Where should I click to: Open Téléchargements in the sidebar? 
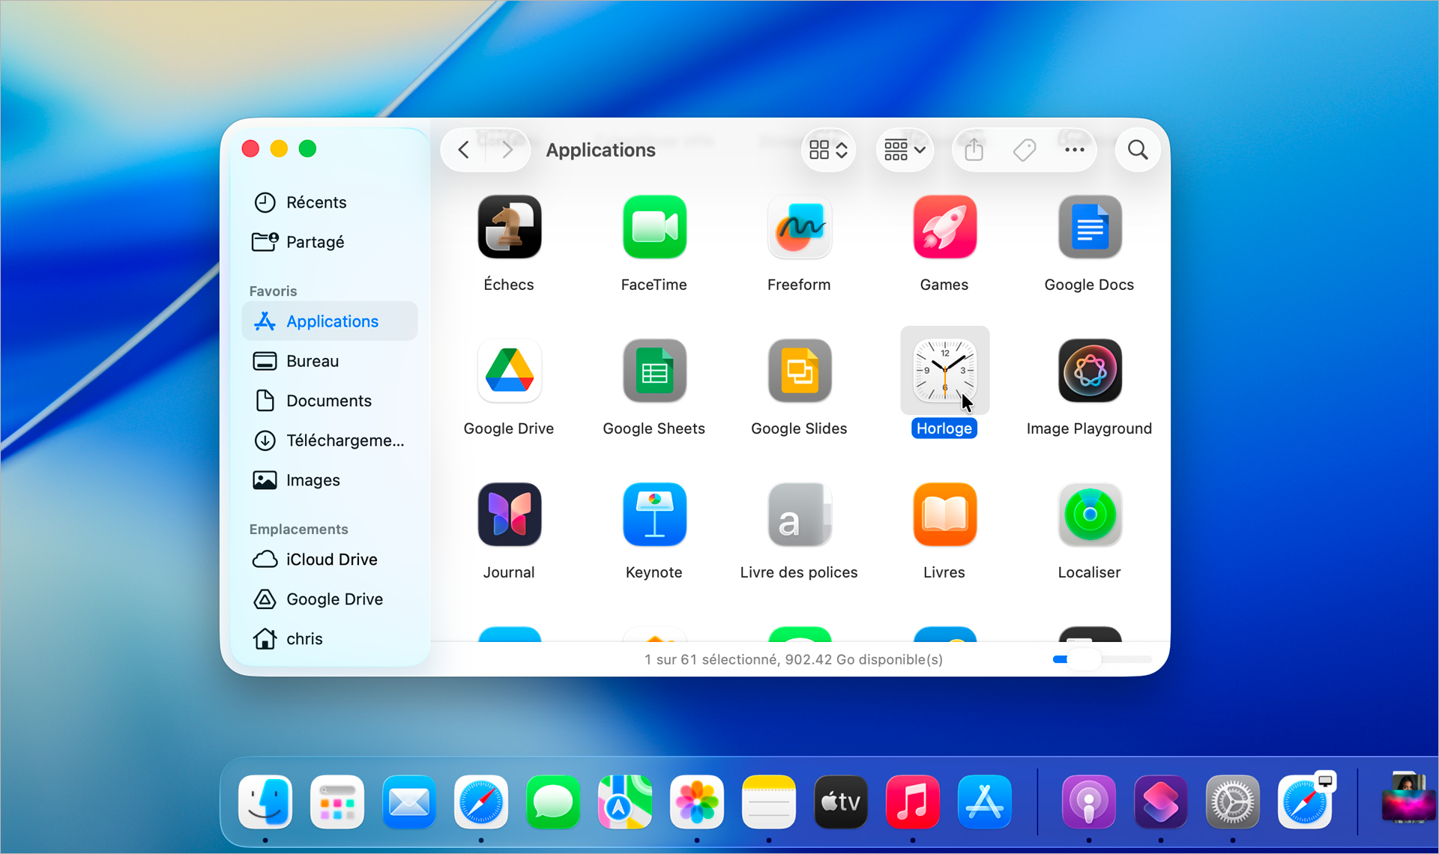(x=330, y=440)
